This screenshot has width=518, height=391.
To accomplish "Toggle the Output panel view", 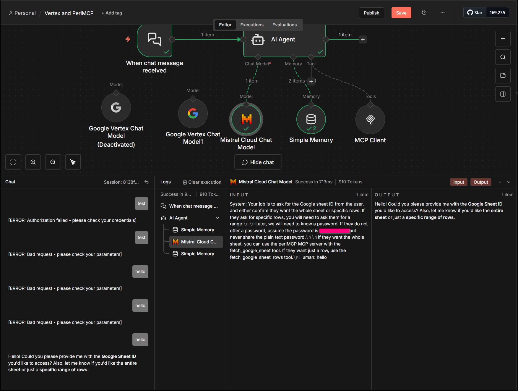I will (x=480, y=182).
